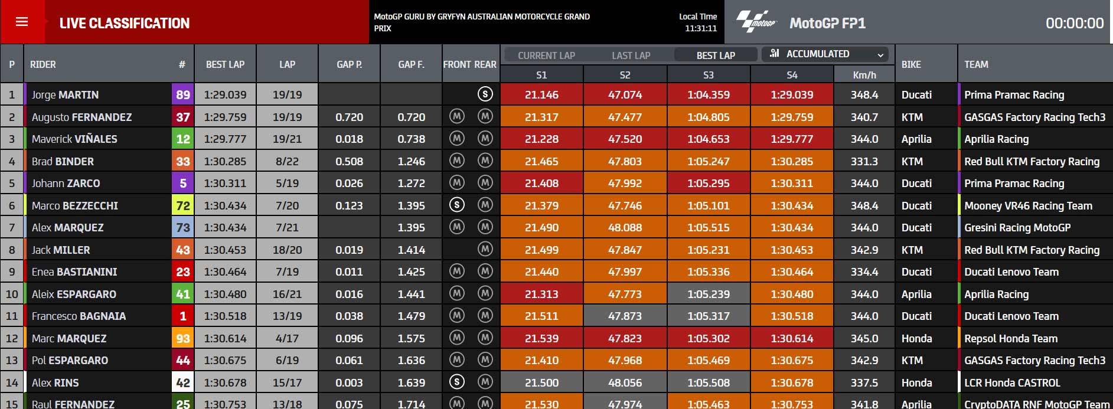Open the Accumulated dropdown
This screenshot has height=409, width=1113.
click(x=825, y=54)
